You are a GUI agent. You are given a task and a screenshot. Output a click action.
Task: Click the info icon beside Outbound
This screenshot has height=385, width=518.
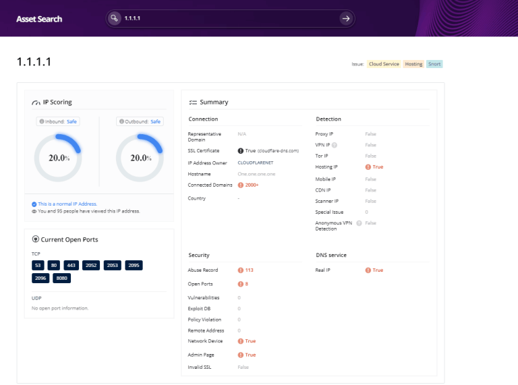tap(122, 121)
